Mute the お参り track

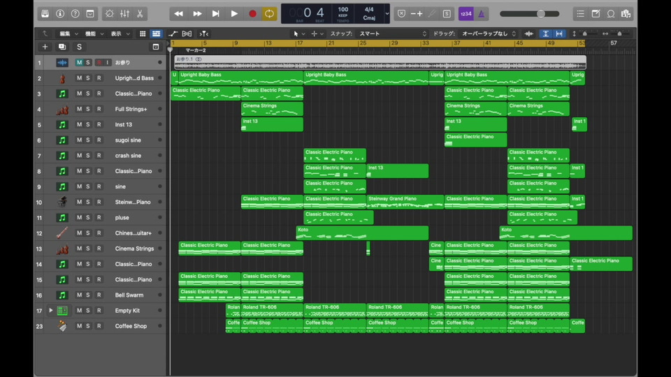(79, 62)
